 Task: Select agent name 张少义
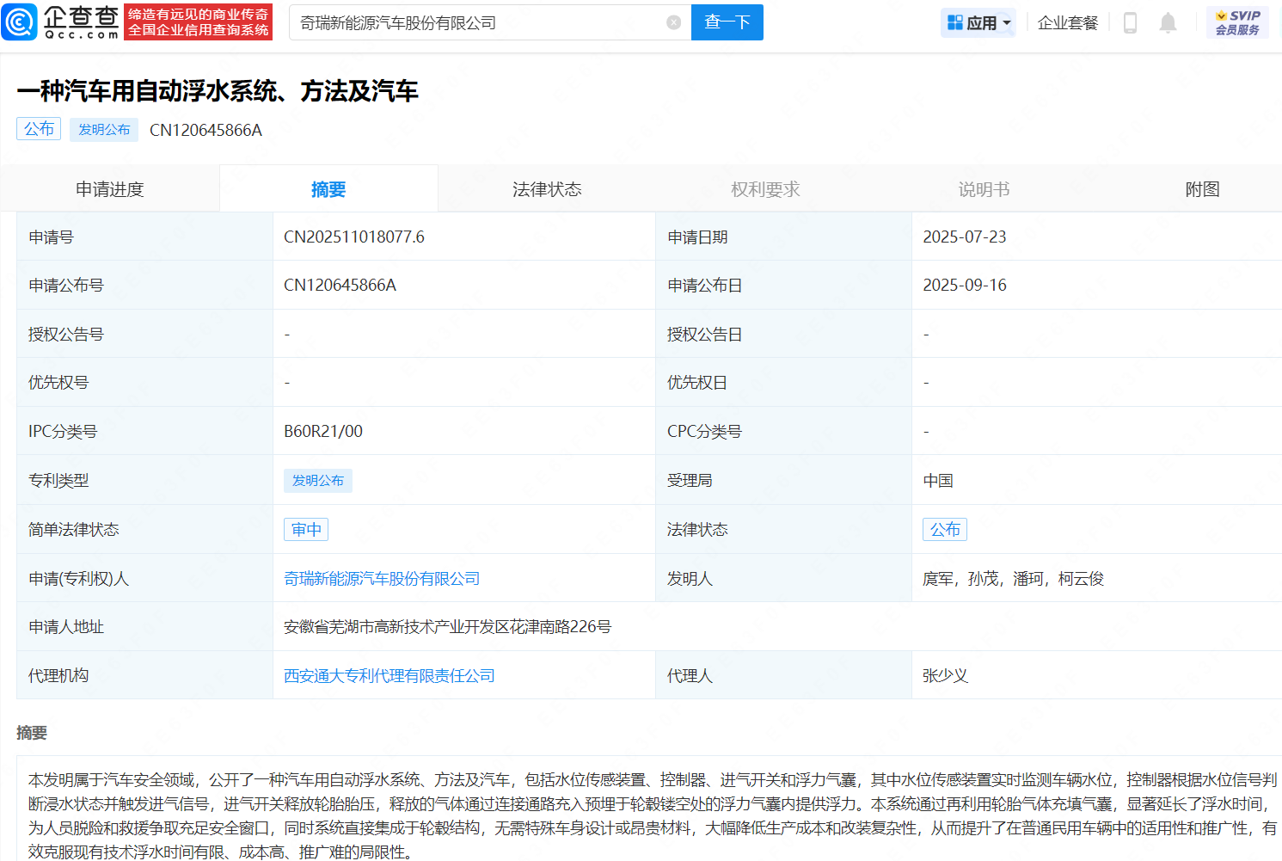[945, 676]
